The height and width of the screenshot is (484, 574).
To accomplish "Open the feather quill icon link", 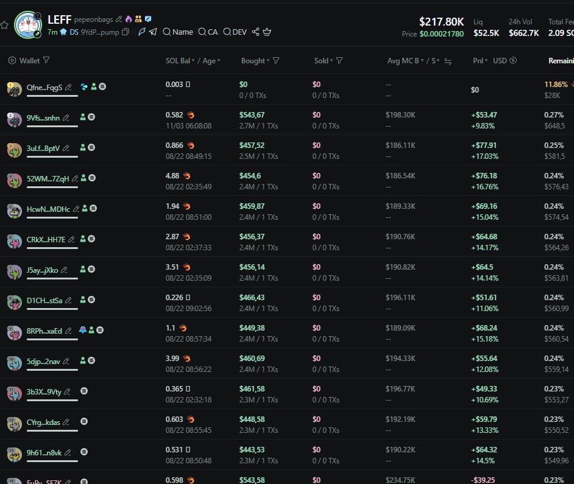I will click(x=141, y=32).
